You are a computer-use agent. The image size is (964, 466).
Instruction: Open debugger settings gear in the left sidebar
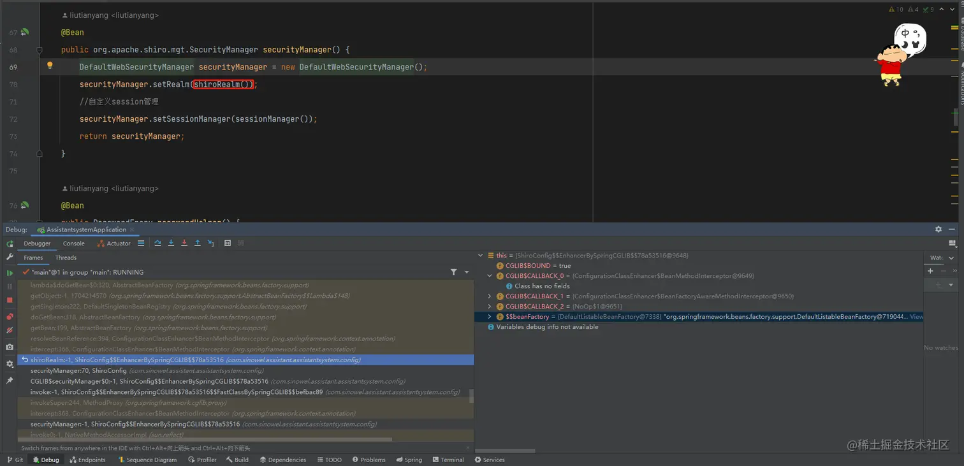[10, 364]
